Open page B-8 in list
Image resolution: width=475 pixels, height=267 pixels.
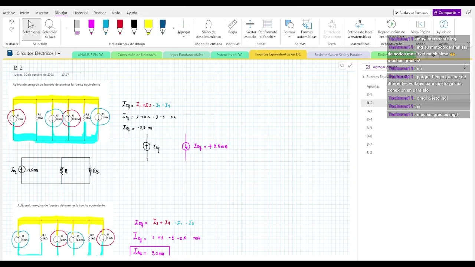[369, 153]
